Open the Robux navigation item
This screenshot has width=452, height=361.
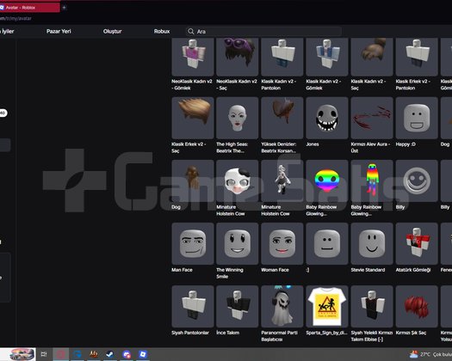click(x=162, y=32)
